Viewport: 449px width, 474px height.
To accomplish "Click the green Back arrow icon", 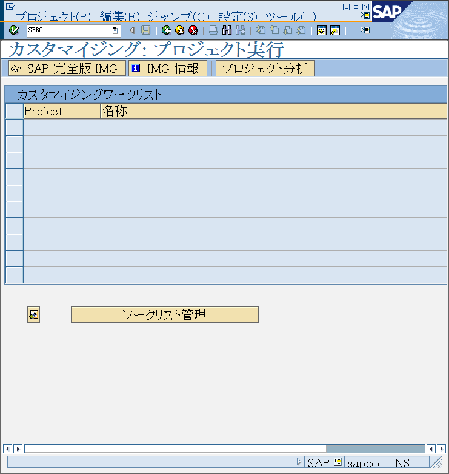I will pyautogui.click(x=167, y=30).
